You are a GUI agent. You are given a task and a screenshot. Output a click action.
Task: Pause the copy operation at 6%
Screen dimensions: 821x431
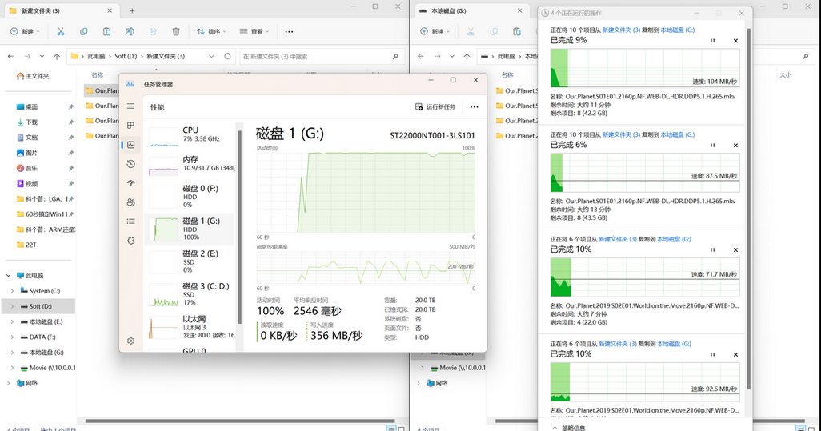[x=713, y=146]
